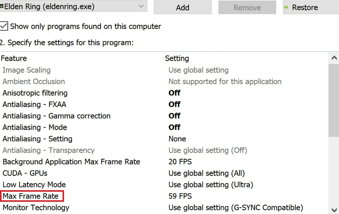
Task: Click the Elden Ring program icon
Action: (x=2, y=6)
